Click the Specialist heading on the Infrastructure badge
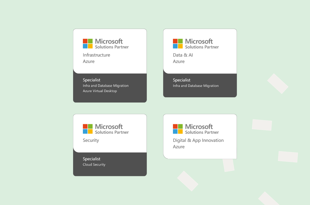This screenshot has width=310, height=205. [x=91, y=80]
